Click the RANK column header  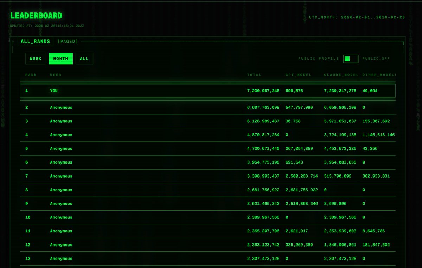[x=31, y=75]
